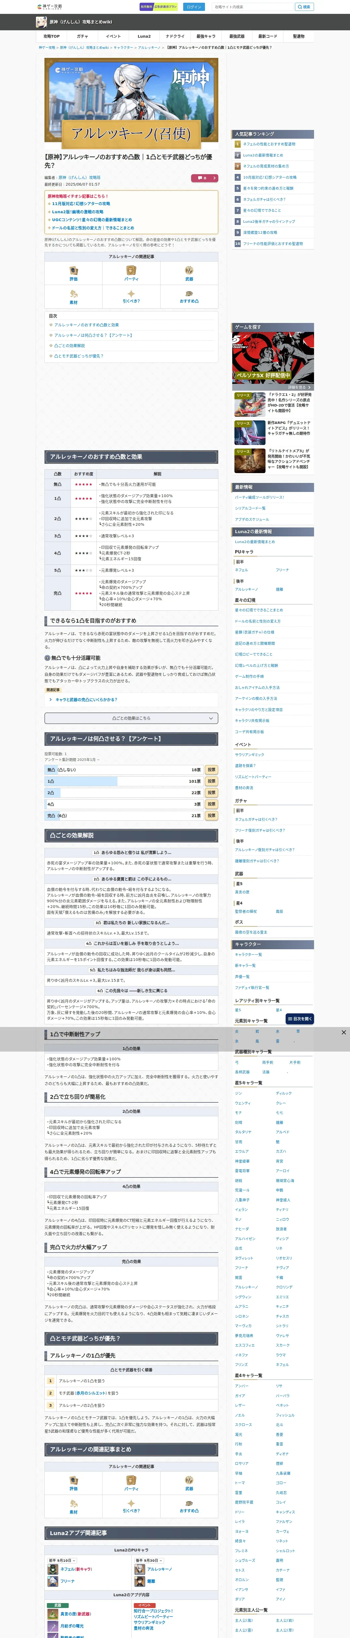
Task: Open sidebar link パーティ編成ツールがリリース!
Action: [260, 497]
